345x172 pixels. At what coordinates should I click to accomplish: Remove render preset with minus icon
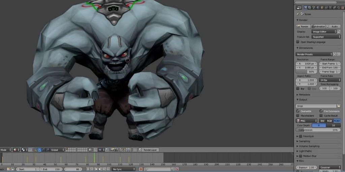pyautogui.click(x=339, y=54)
